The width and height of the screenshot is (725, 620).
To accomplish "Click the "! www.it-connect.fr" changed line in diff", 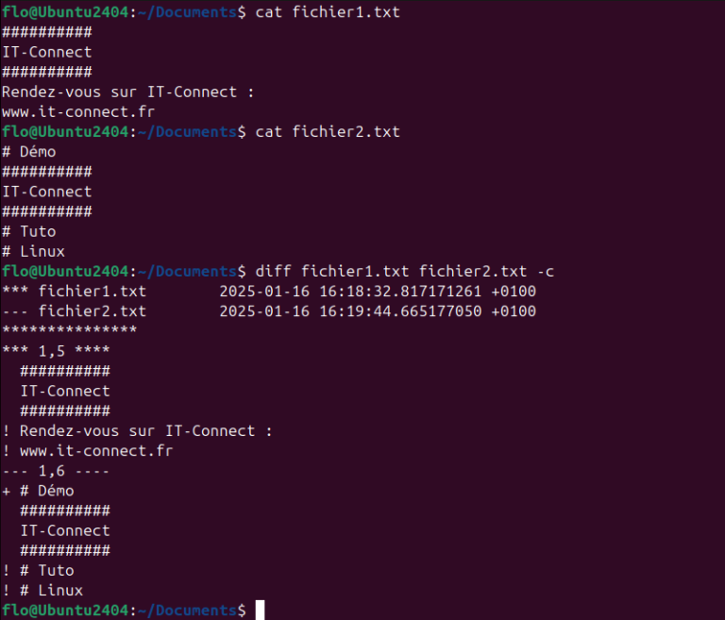I will pos(88,451).
